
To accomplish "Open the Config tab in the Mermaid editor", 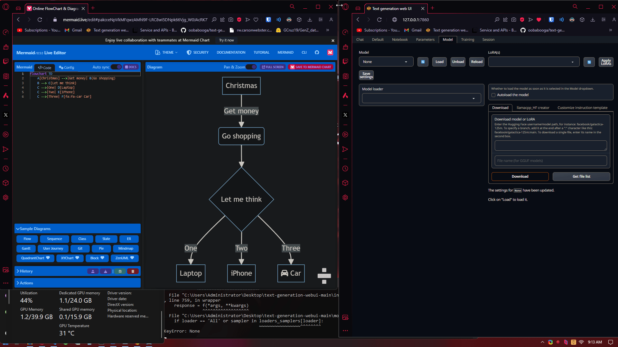I will [x=66, y=67].
